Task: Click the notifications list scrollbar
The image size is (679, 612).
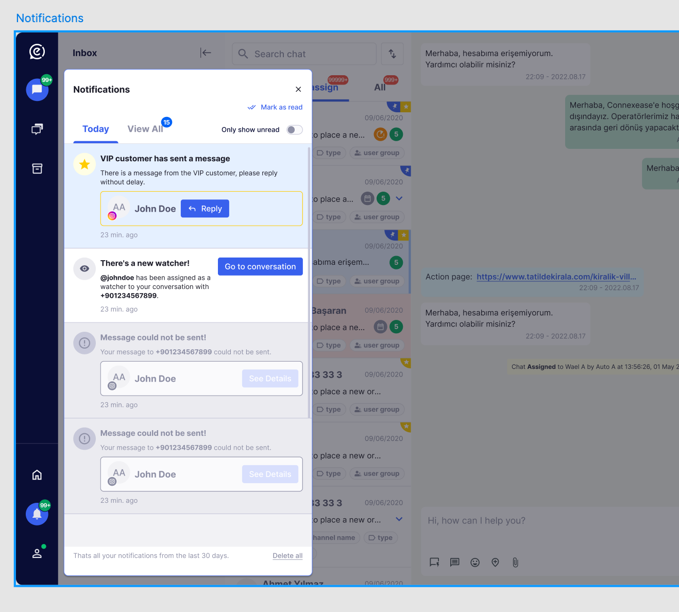Action: click(309, 282)
